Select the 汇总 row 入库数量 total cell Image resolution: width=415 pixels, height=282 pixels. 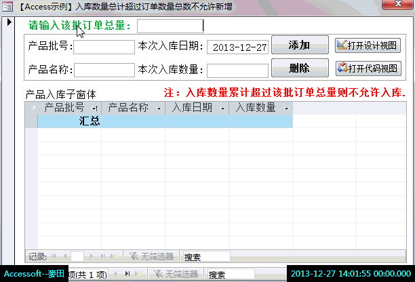pos(260,121)
